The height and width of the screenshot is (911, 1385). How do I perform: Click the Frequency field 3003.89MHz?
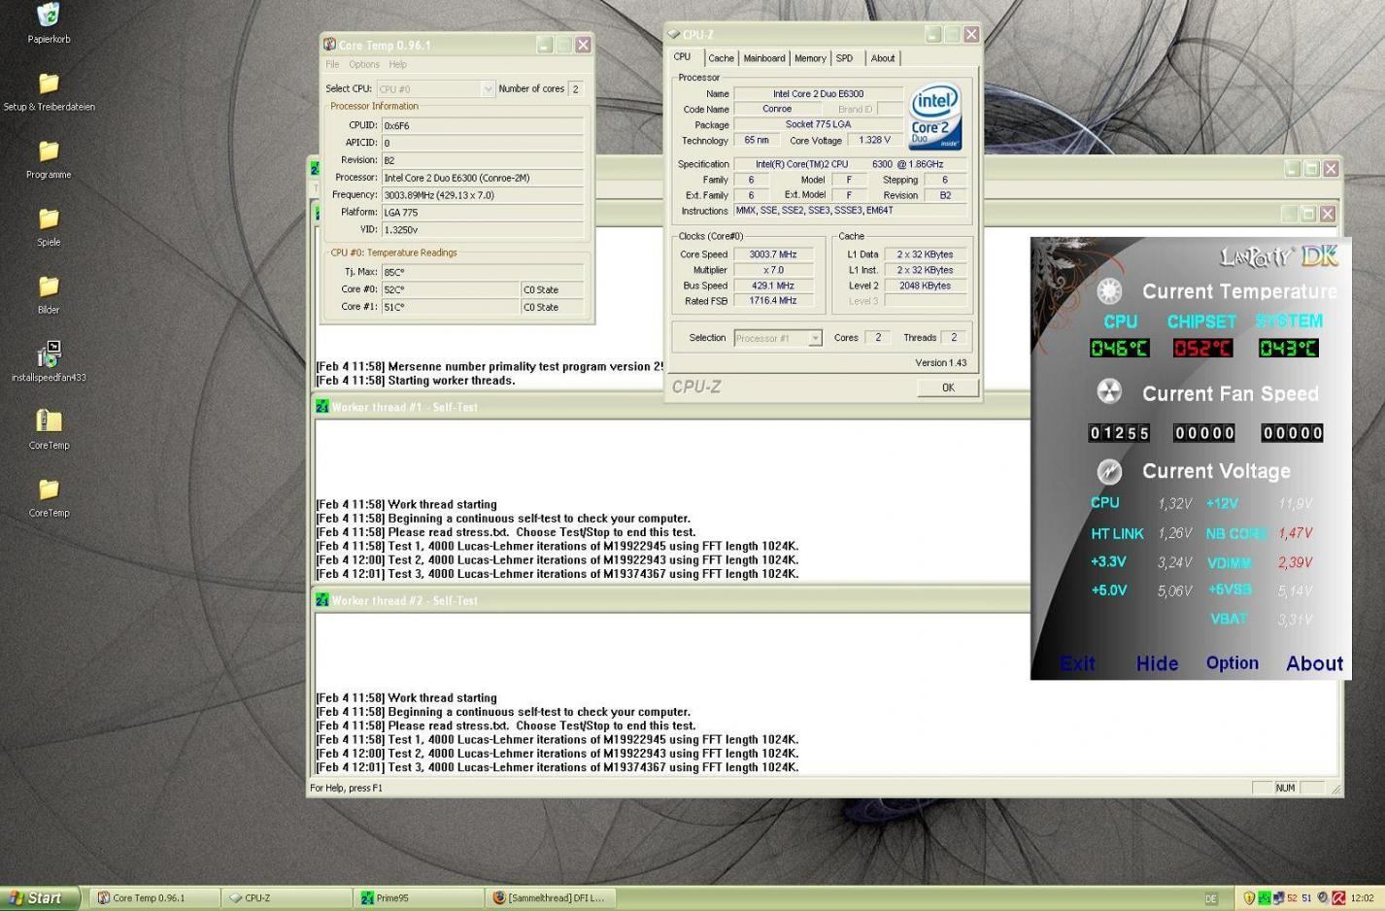pos(483,195)
